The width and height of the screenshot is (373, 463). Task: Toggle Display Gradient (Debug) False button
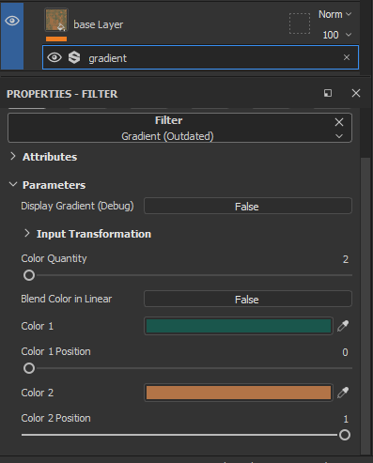[248, 206]
